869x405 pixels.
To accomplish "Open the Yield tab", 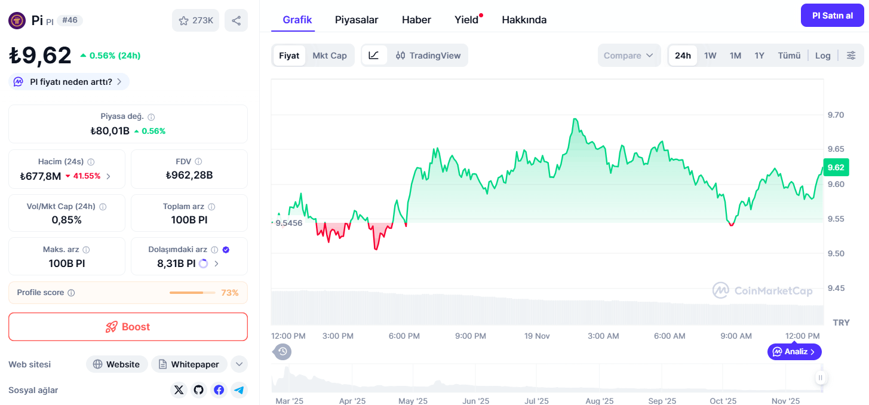I will (x=466, y=20).
